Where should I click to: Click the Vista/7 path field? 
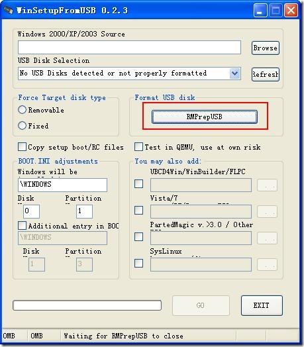pyautogui.click(x=201, y=211)
